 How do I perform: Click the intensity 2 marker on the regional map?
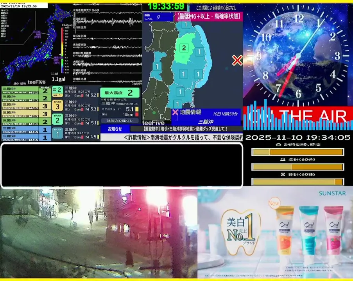click(184, 48)
